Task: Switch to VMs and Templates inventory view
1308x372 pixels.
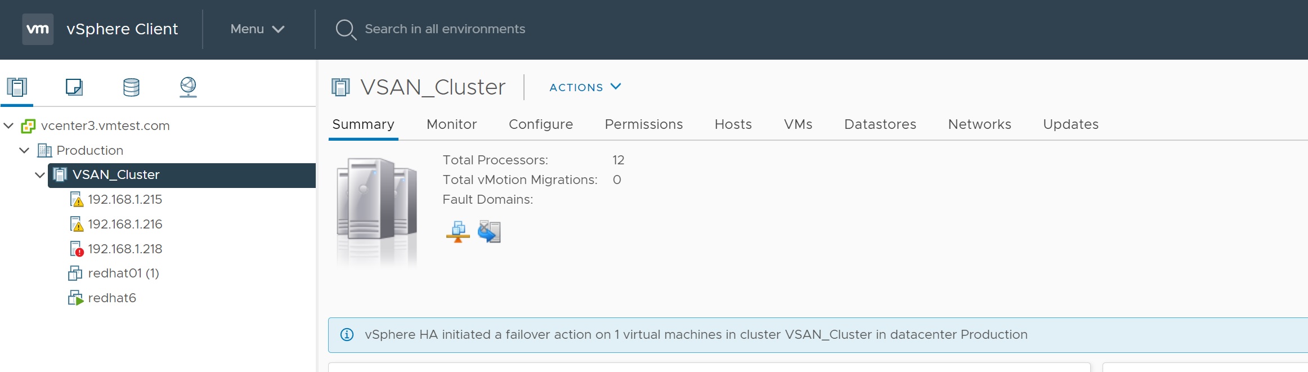Action: [74, 87]
